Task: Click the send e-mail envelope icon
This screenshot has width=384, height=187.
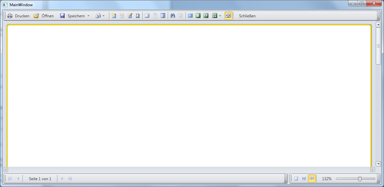Action: pyautogui.click(x=98, y=16)
